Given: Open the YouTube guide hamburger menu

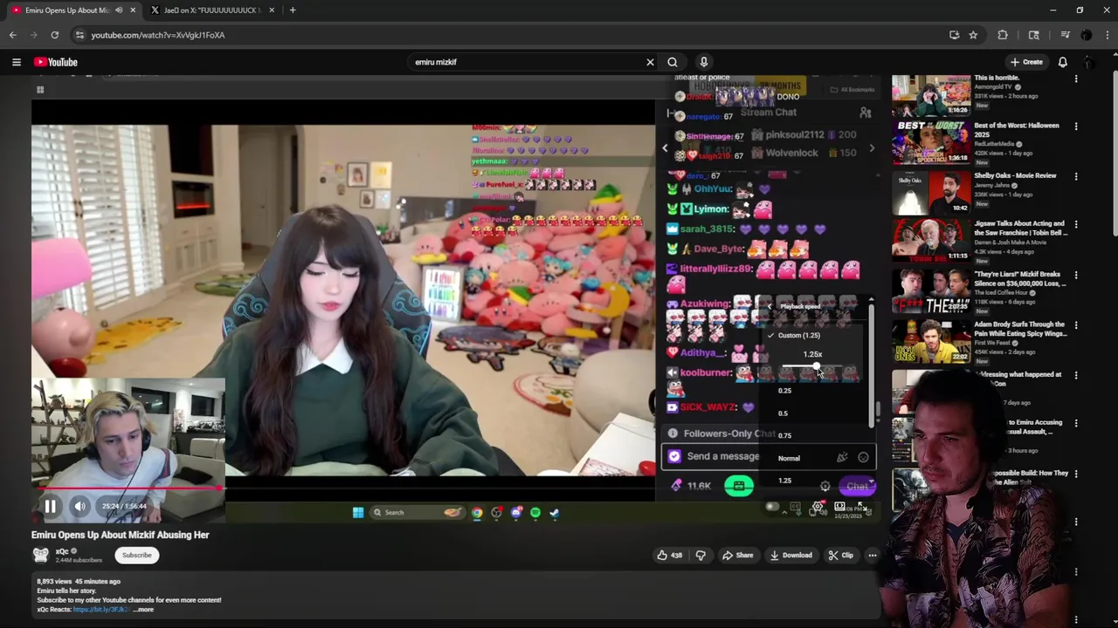Looking at the screenshot, I should point(16,62).
